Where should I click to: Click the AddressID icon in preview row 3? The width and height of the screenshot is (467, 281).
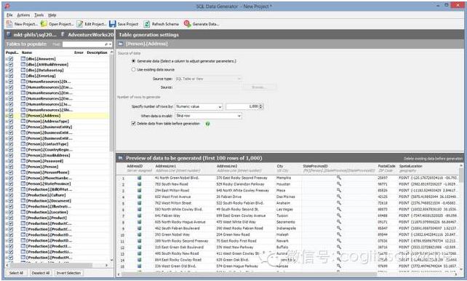click(139, 191)
